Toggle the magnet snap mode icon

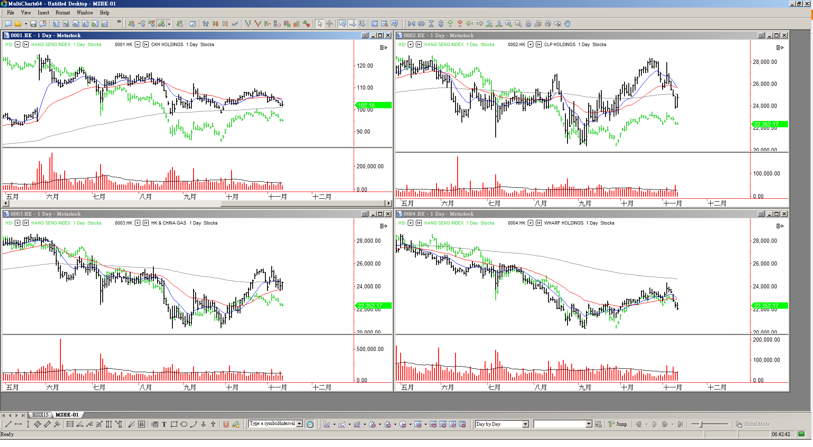click(226, 424)
